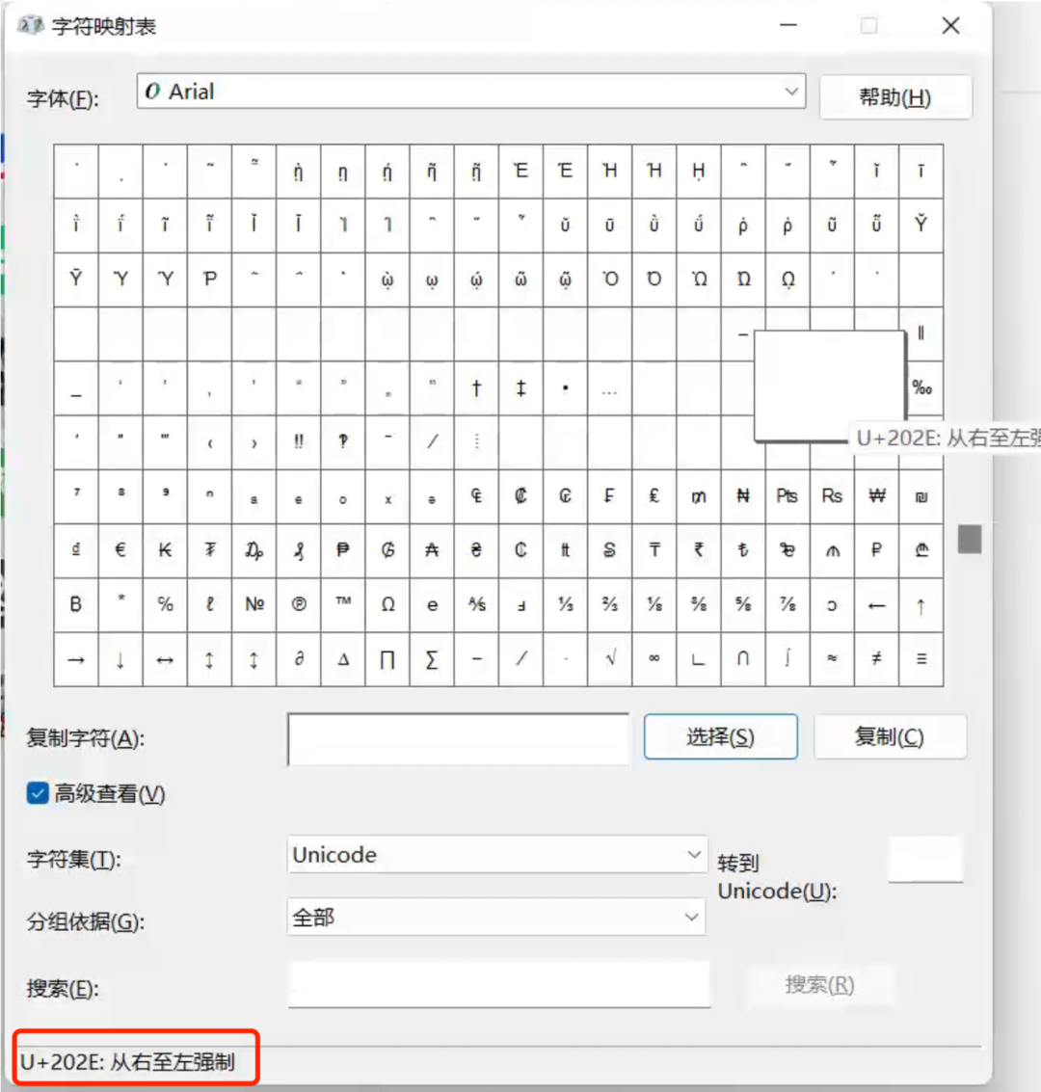Image resolution: width=1041 pixels, height=1092 pixels.
Task: Uncheck the 高级查看 checkbox
Action: coord(38,792)
